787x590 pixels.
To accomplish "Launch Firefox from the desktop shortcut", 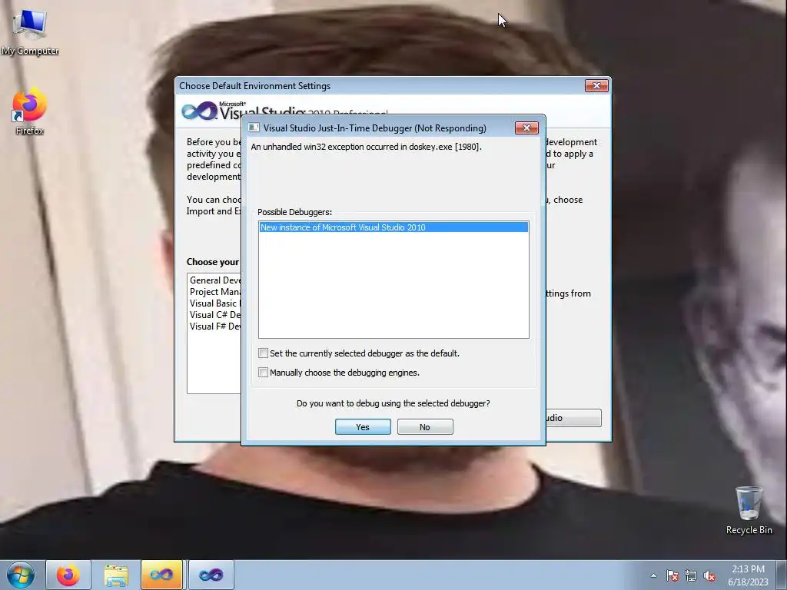I will pos(30,111).
